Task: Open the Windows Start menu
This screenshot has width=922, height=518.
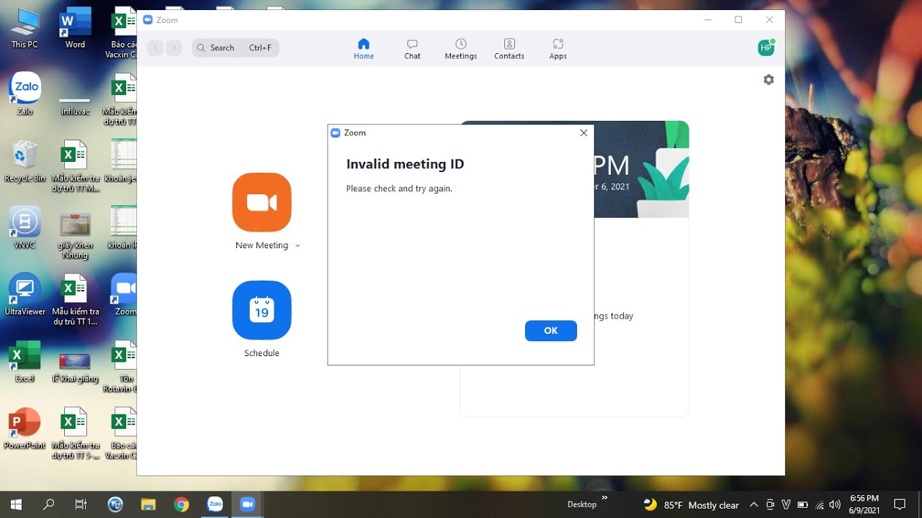Action: tap(16, 504)
